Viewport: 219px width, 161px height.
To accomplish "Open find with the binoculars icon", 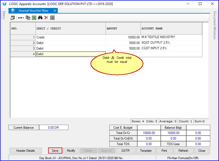I will point(40,18).
